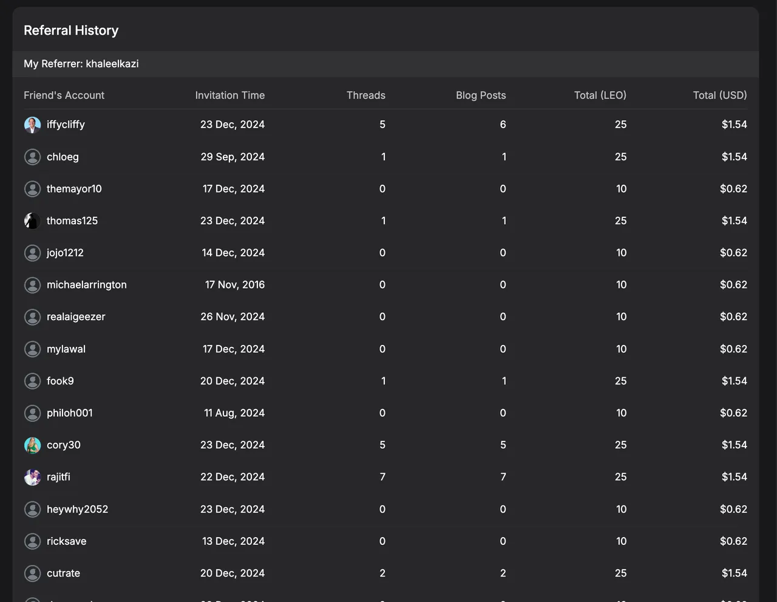The width and height of the screenshot is (777, 602).
Task: Click rajitfi's profile picture
Action: pos(32,477)
